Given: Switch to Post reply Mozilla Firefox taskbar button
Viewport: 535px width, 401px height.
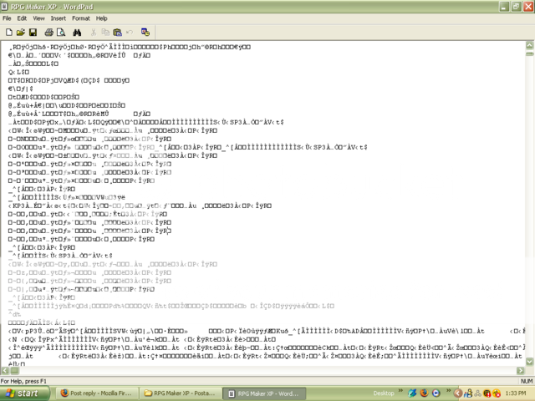Looking at the screenshot, I should [x=90, y=393].
